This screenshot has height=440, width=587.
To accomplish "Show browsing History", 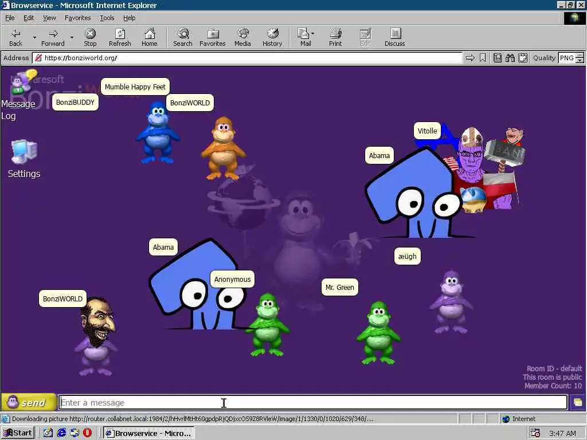I will click(x=272, y=37).
